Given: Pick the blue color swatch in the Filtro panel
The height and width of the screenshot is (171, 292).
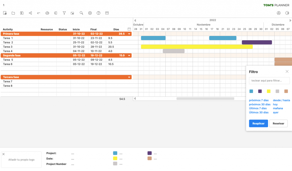Looking at the screenshot, I should (x=251, y=91).
